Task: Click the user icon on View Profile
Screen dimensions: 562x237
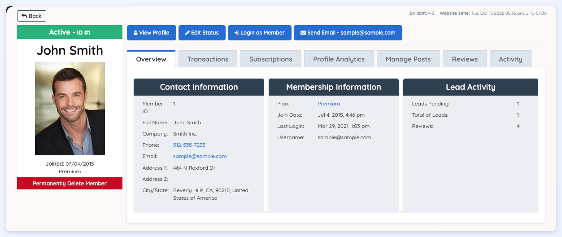Action: pos(135,33)
